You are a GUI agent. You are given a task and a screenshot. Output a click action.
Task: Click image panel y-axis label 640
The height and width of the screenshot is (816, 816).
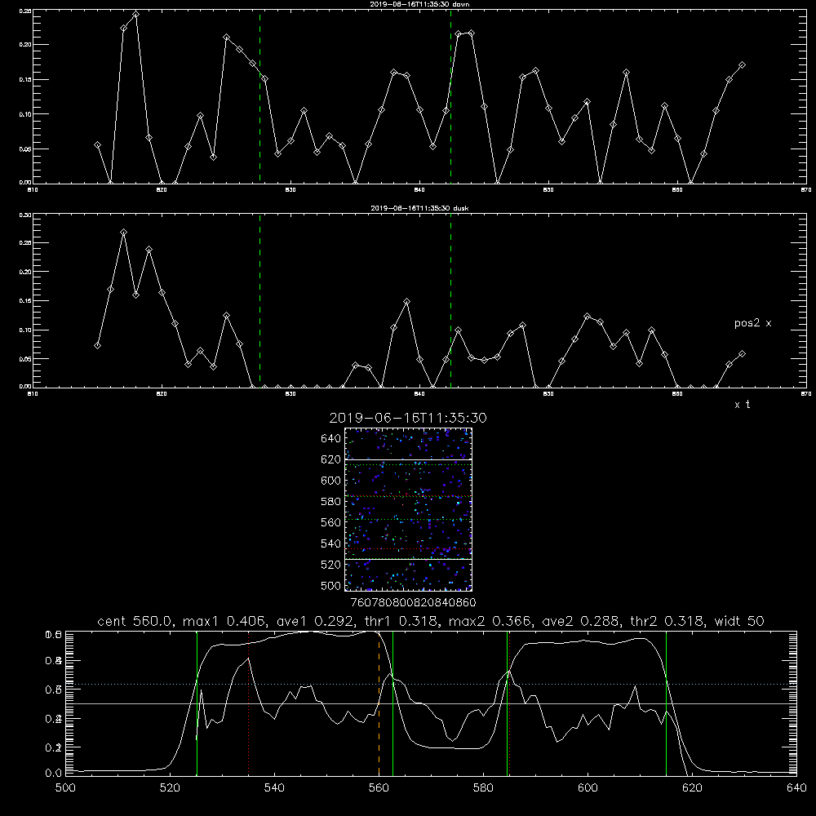click(331, 439)
